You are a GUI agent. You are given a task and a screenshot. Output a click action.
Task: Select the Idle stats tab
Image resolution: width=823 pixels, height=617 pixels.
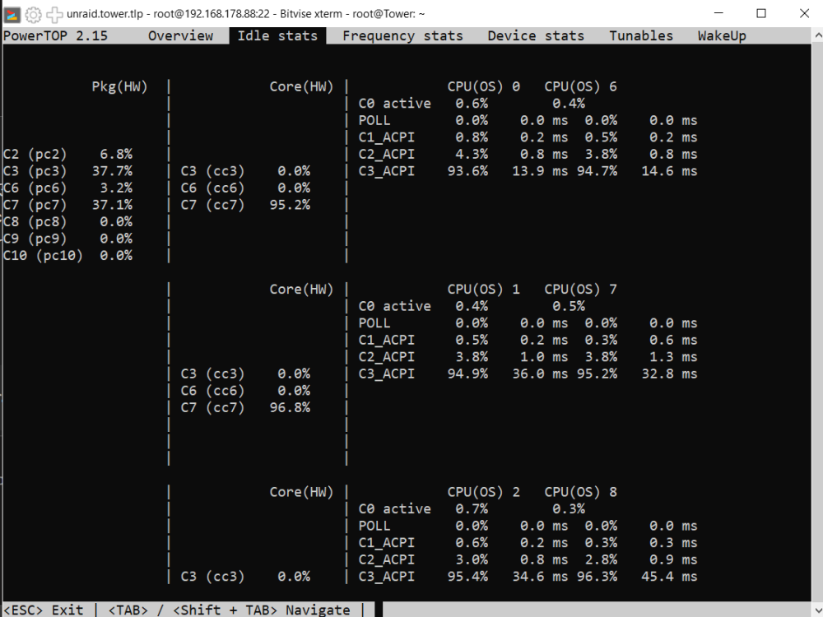[x=277, y=35]
